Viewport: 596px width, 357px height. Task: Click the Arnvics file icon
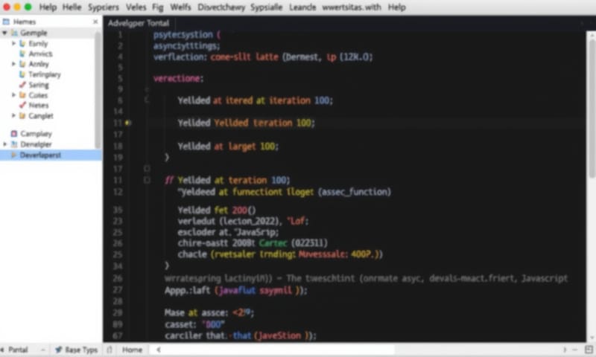tap(22, 54)
